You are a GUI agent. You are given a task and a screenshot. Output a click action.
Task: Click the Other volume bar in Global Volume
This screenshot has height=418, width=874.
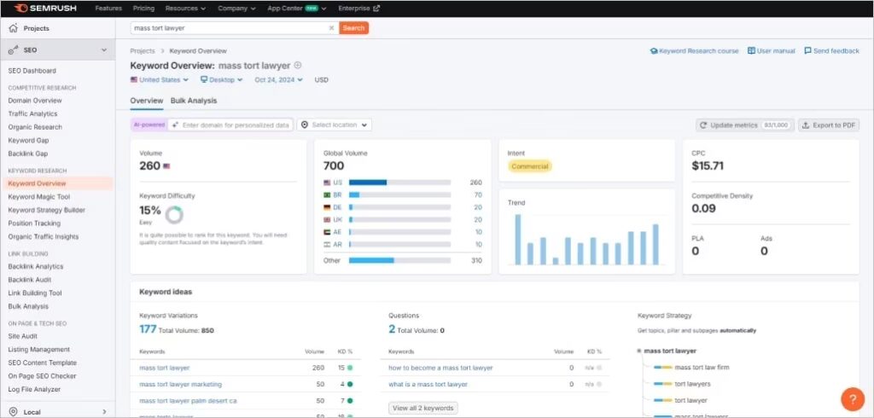pyautogui.click(x=399, y=260)
